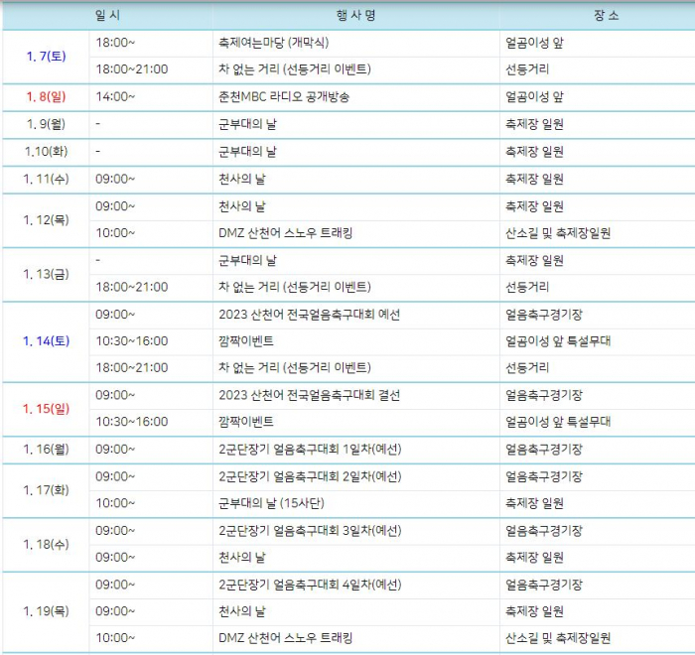Image resolution: width=695 pixels, height=655 pixels.
Task: Click the 1.16(월) date cell
Action: [x=46, y=450]
